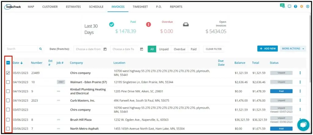This screenshot has width=313, height=135.
Task: Click the Search input field
Action: point(21,49)
